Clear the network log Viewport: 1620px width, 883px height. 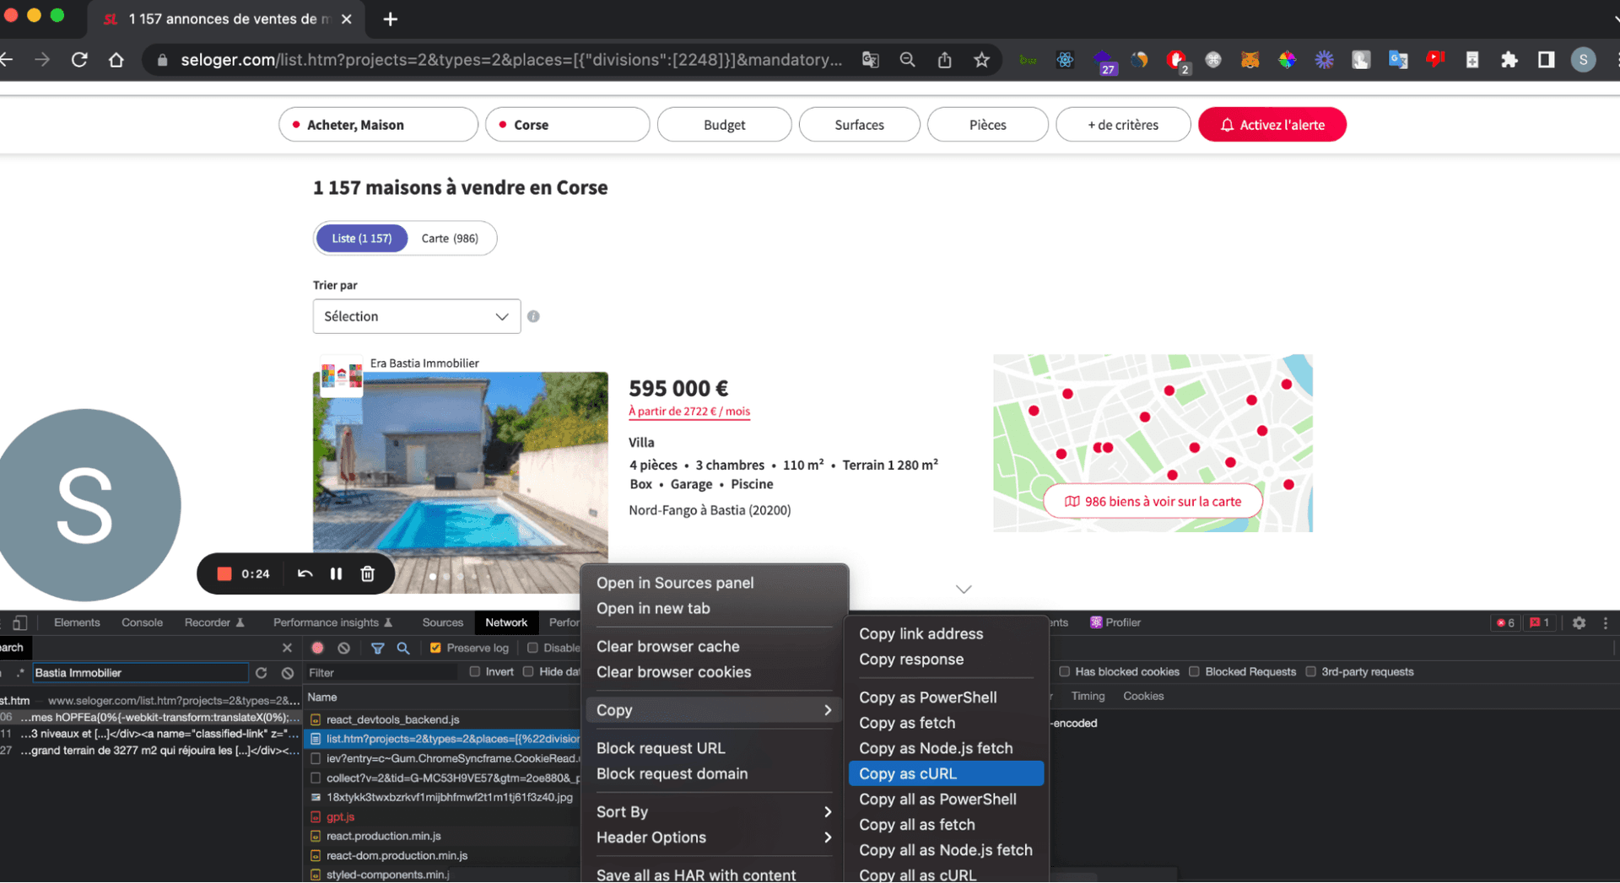(344, 649)
